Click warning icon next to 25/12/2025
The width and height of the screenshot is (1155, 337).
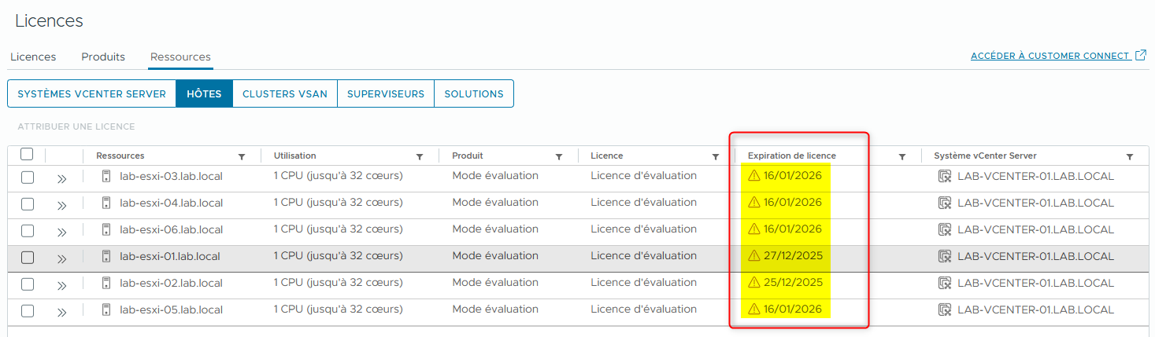[x=753, y=283]
